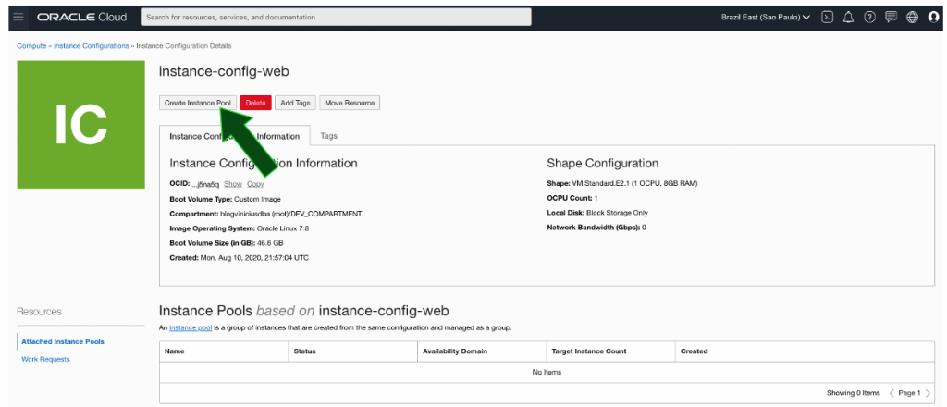947x407 pixels.
Task: Click the Add Tags button
Action: pos(295,103)
